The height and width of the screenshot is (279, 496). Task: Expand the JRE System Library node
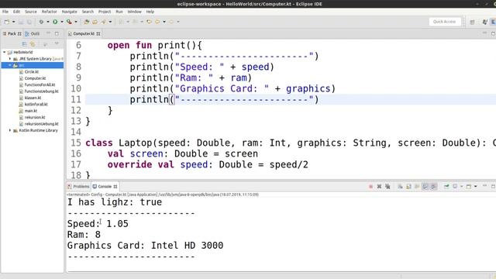10,59
